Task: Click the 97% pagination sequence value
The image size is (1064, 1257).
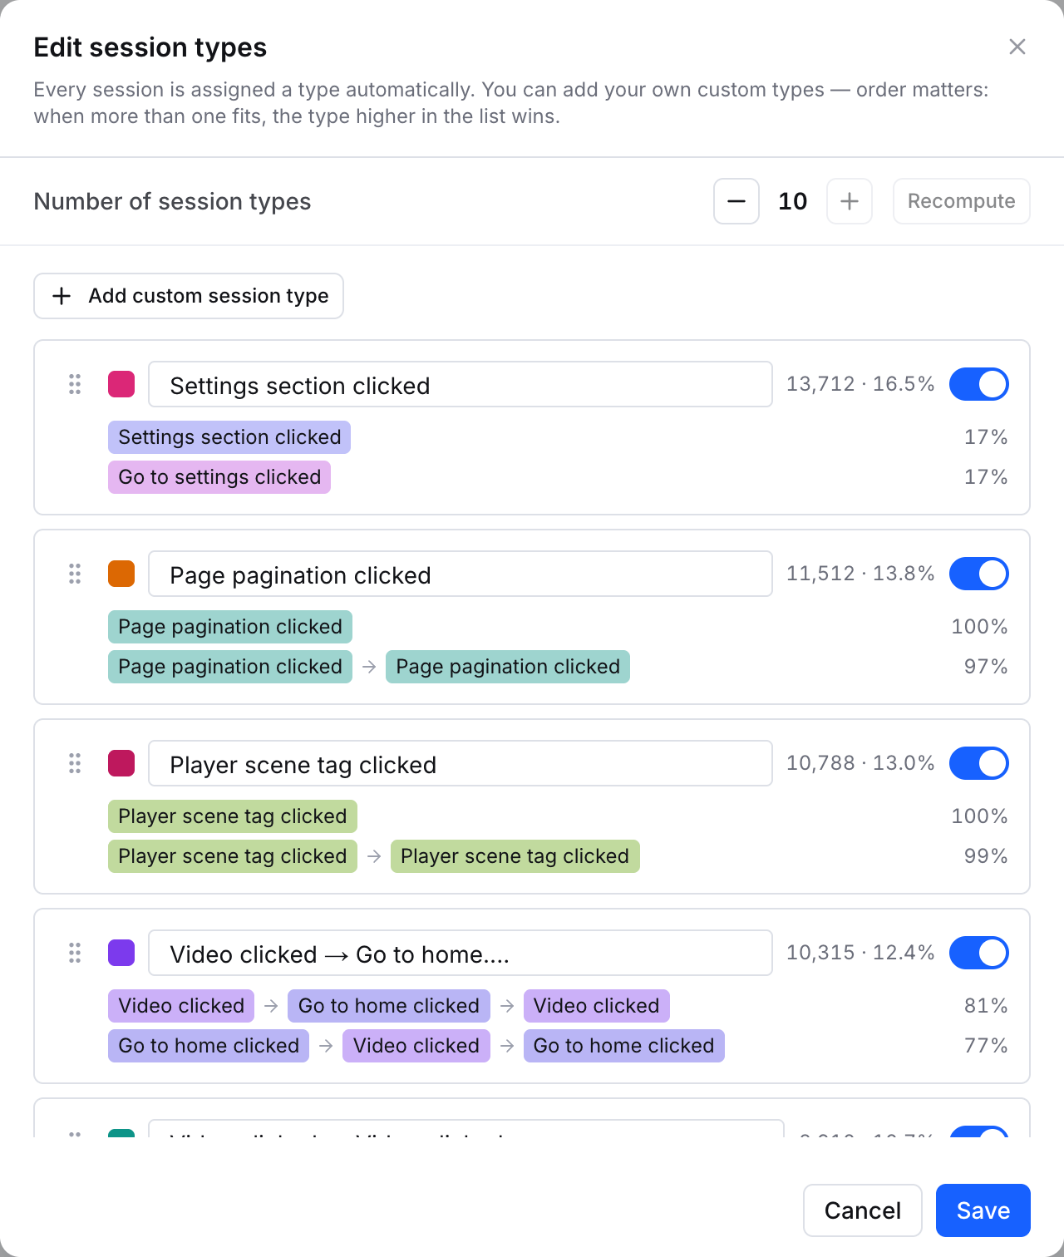Action: [x=986, y=667]
